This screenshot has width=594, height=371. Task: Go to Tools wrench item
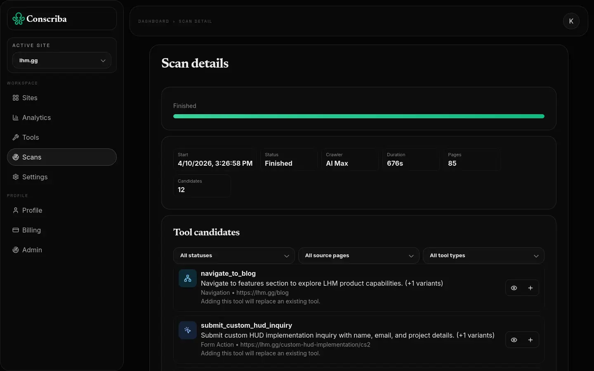[x=16, y=137]
